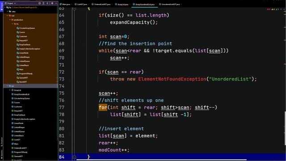
Task: Click the editor horizontal scrollbar
Action: (x=161, y=160)
